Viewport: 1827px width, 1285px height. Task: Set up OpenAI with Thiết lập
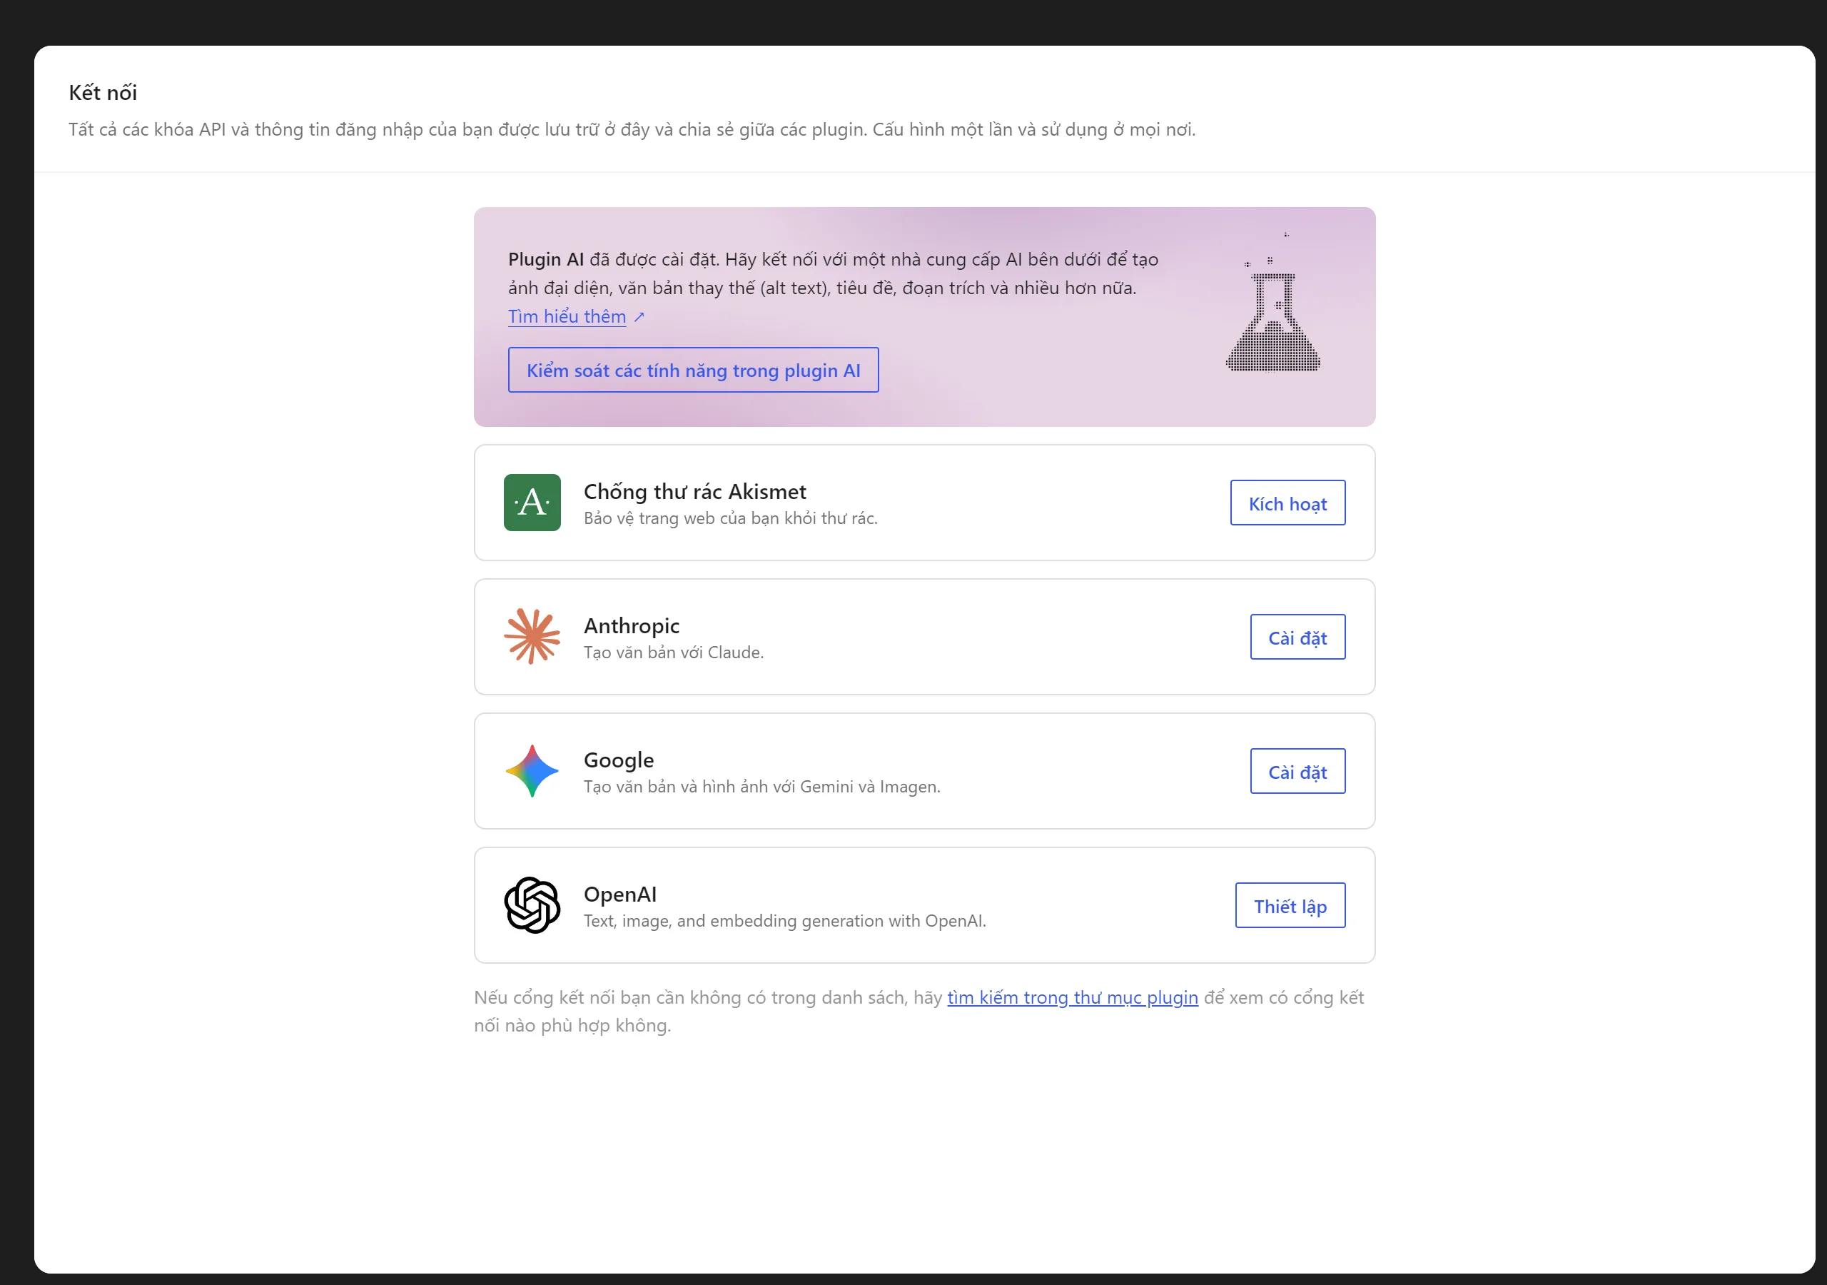(1290, 905)
